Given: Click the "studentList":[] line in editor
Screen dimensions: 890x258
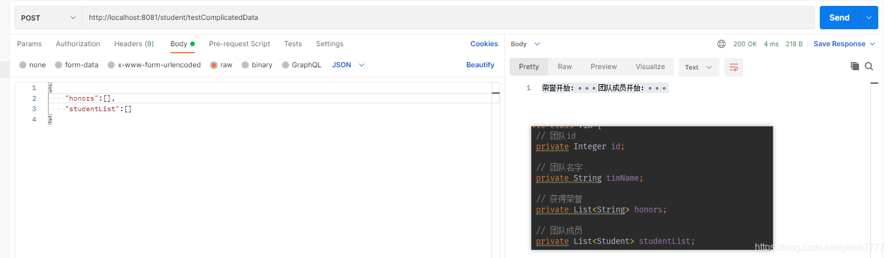Looking at the screenshot, I should tap(98, 109).
